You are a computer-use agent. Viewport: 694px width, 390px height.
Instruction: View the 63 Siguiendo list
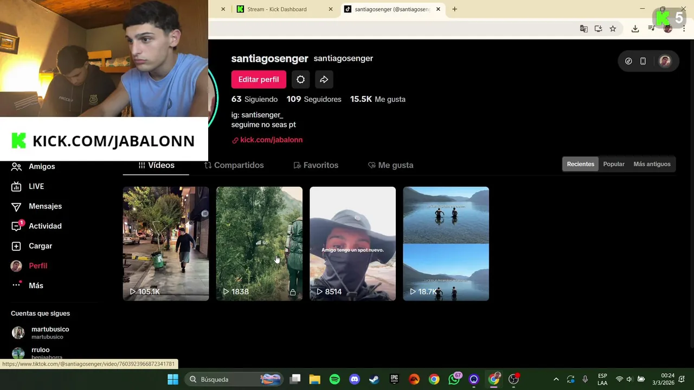click(254, 99)
